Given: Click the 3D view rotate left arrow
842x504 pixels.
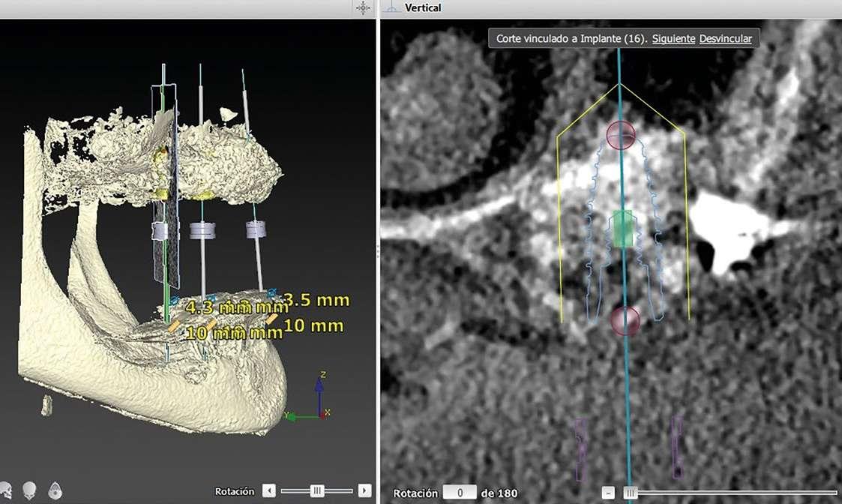Looking at the screenshot, I should coord(269,490).
